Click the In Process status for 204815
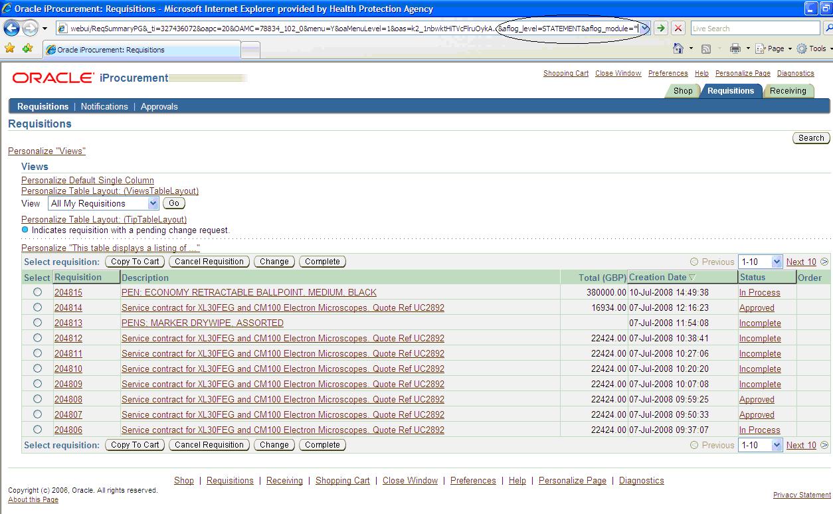The height and width of the screenshot is (514, 833). [x=760, y=292]
